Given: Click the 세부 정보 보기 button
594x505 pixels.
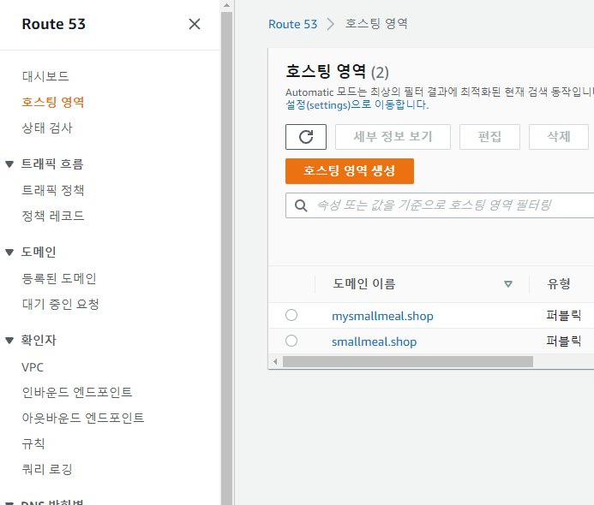Looking at the screenshot, I should pos(393,137).
